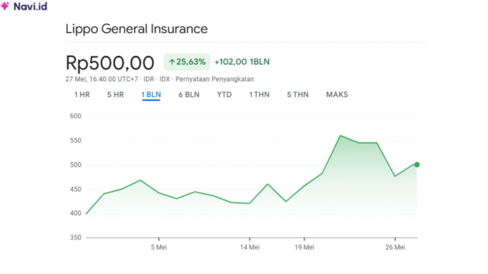The width and height of the screenshot is (488, 274).
Task: Click the 26 Mei axis label
Action: [395, 247]
